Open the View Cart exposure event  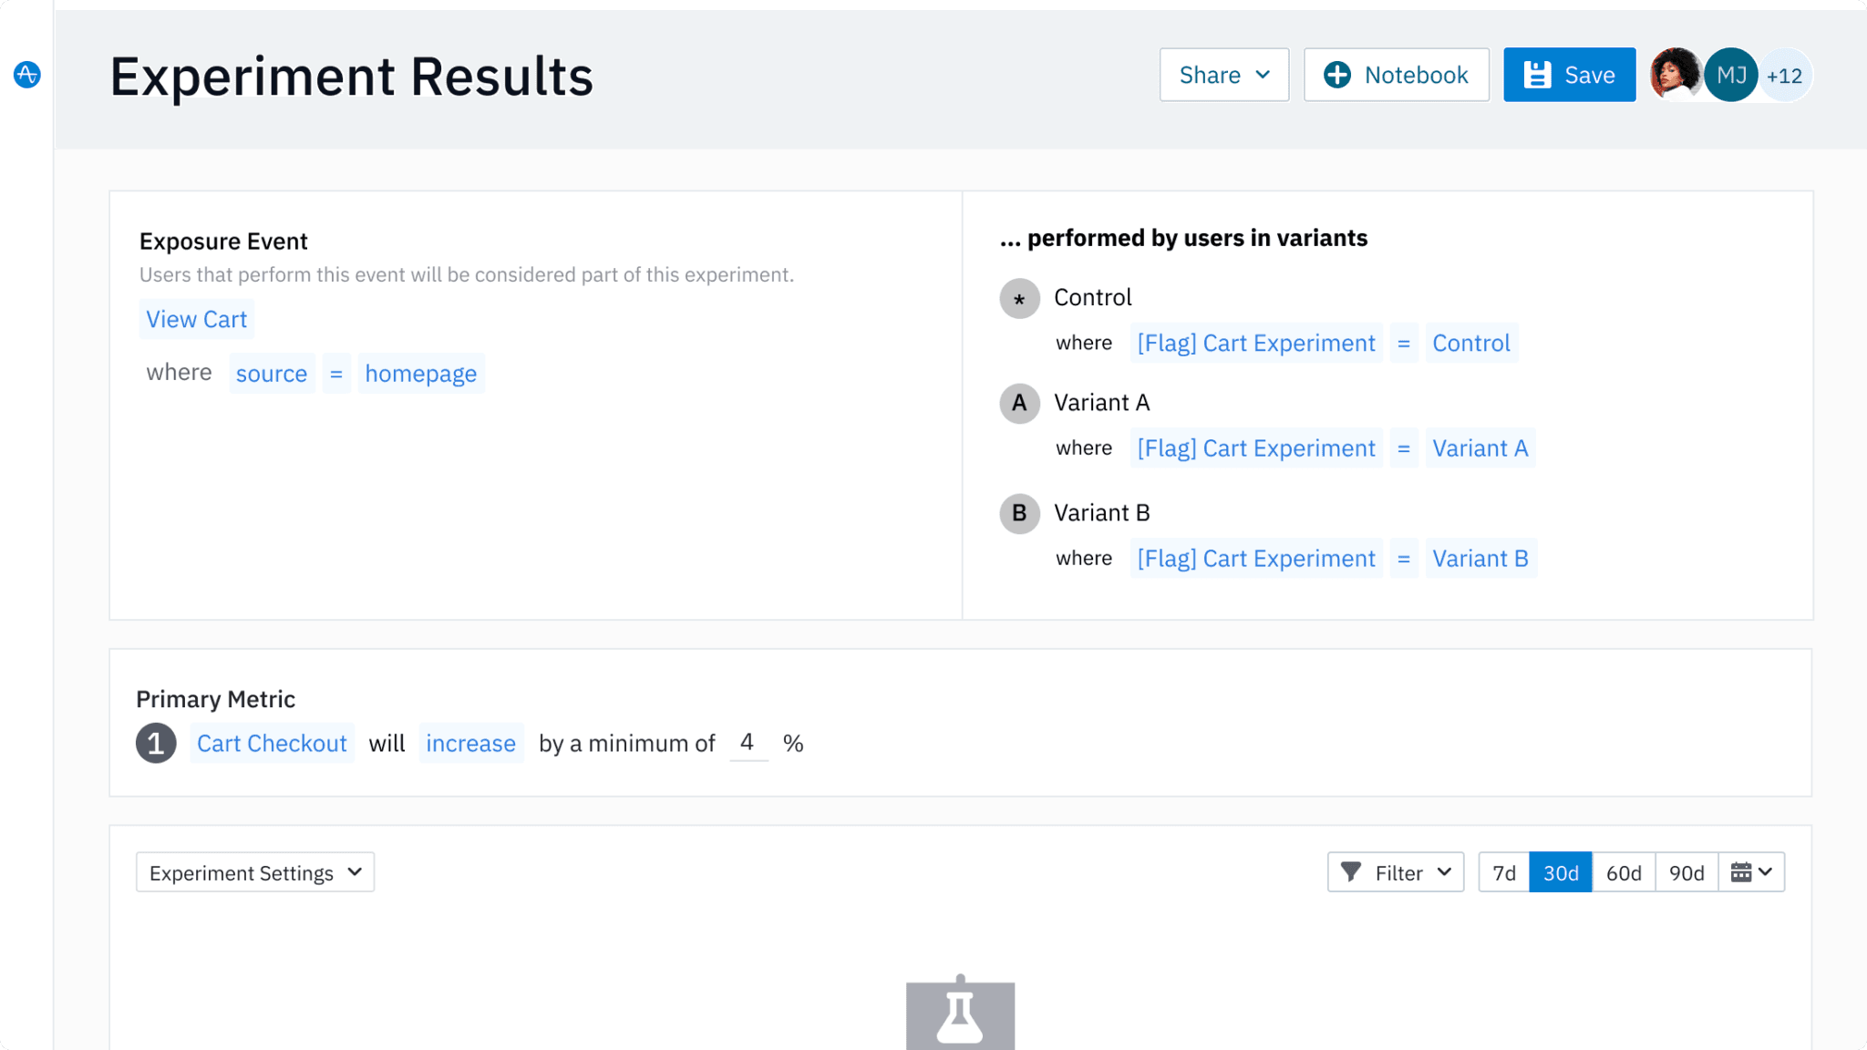tap(196, 319)
